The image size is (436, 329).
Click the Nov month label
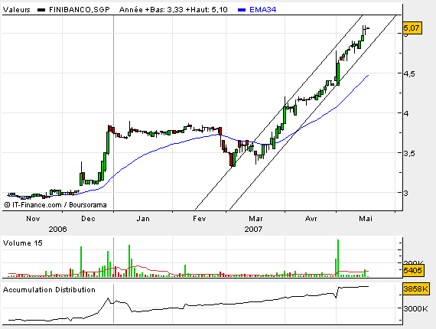33,219
